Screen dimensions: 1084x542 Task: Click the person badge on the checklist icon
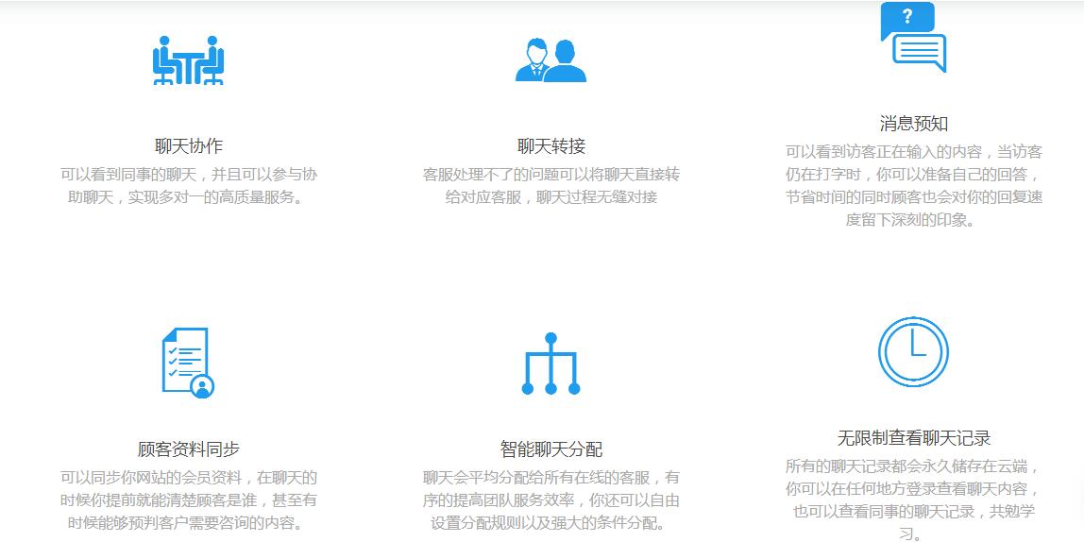coord(202,386)
